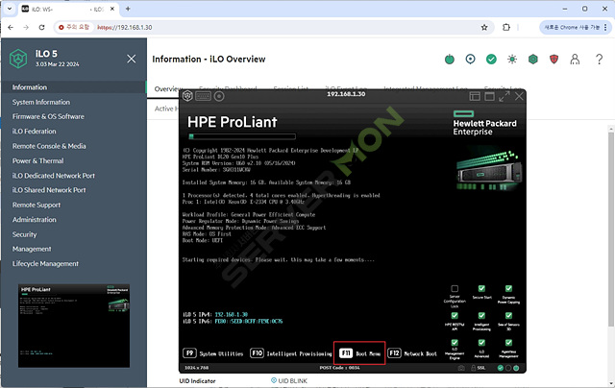This screenshot has width=615, height=388.
Task: Open the console power hexagon menu icon
Action: 187,96
